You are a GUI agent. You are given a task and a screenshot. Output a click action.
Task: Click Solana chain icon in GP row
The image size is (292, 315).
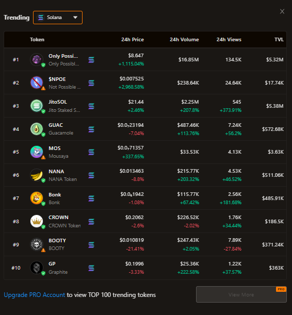pos(91,268)
